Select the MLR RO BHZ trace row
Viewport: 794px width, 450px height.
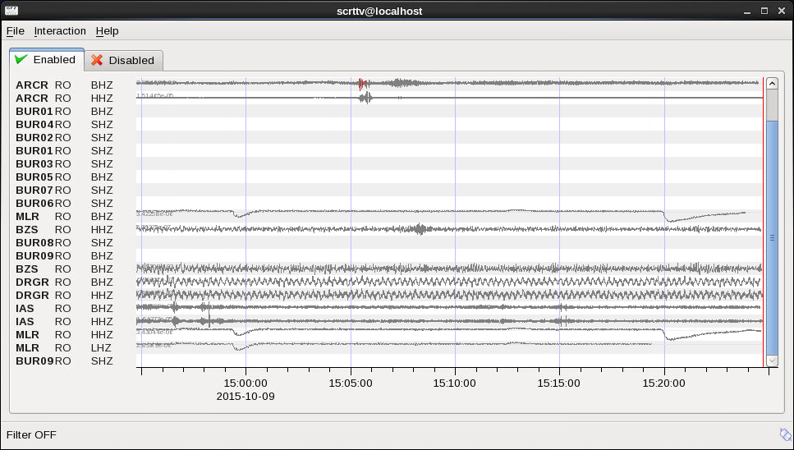(389, 216)
